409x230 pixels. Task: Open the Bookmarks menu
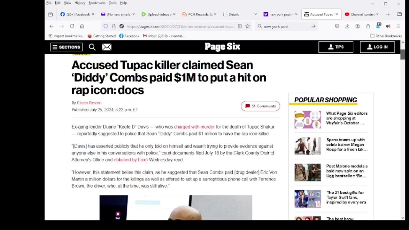click(97, 3)
